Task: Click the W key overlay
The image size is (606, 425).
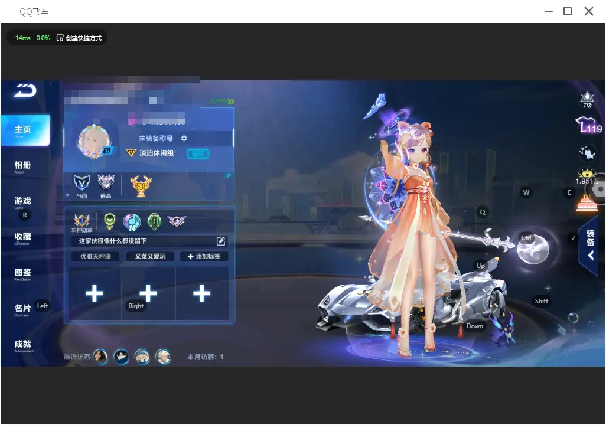Action: point(526,193)
